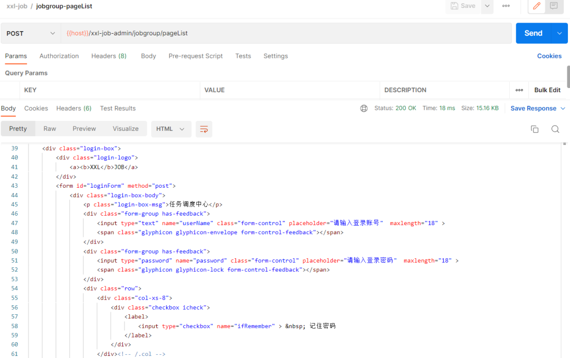Open the POST method dropdown
This screenshot has width=570, height=358.
31,33
